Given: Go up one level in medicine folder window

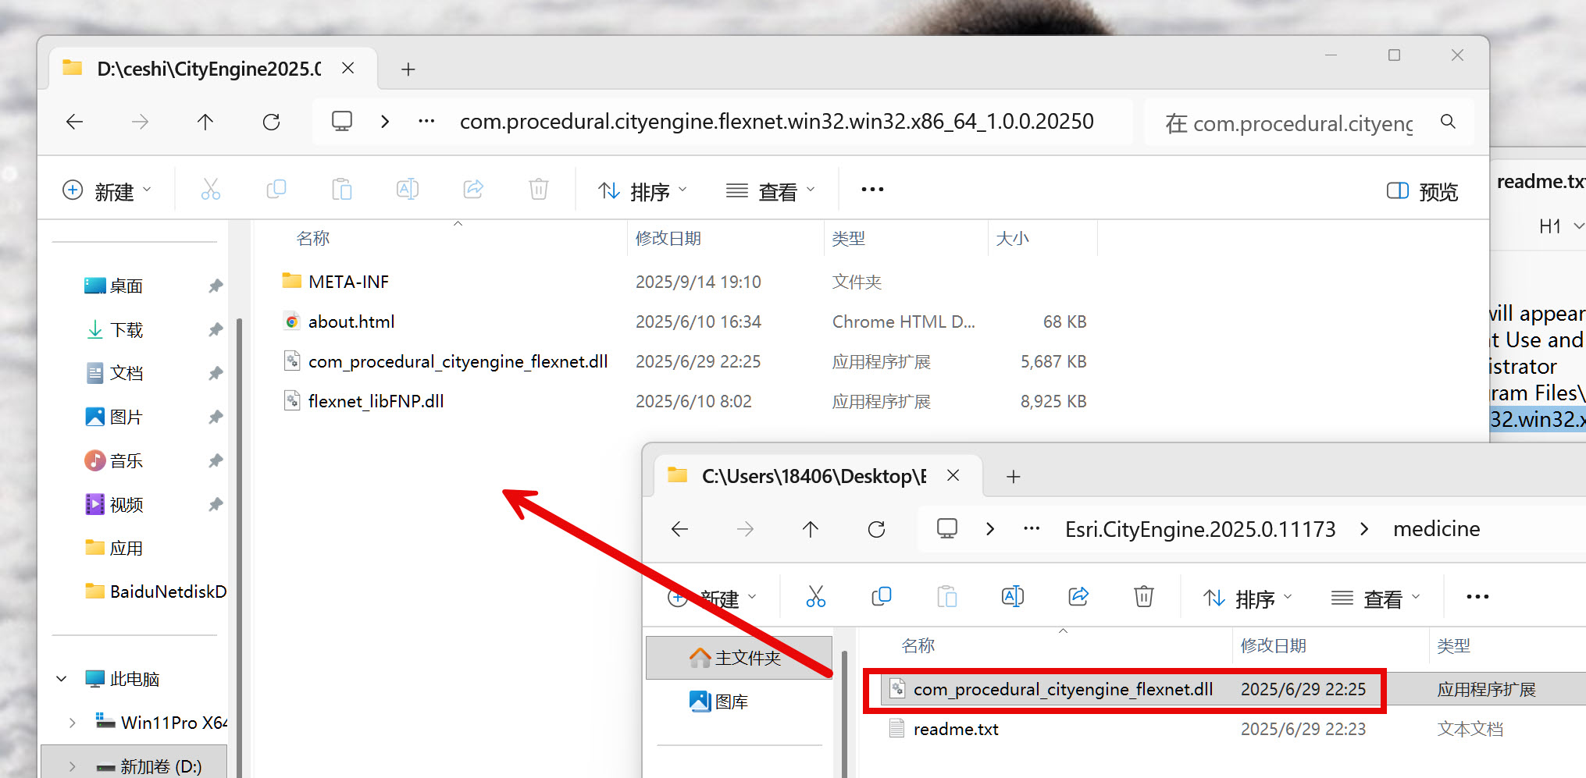Looking at the screenshot, I should (x=811, y=530).
